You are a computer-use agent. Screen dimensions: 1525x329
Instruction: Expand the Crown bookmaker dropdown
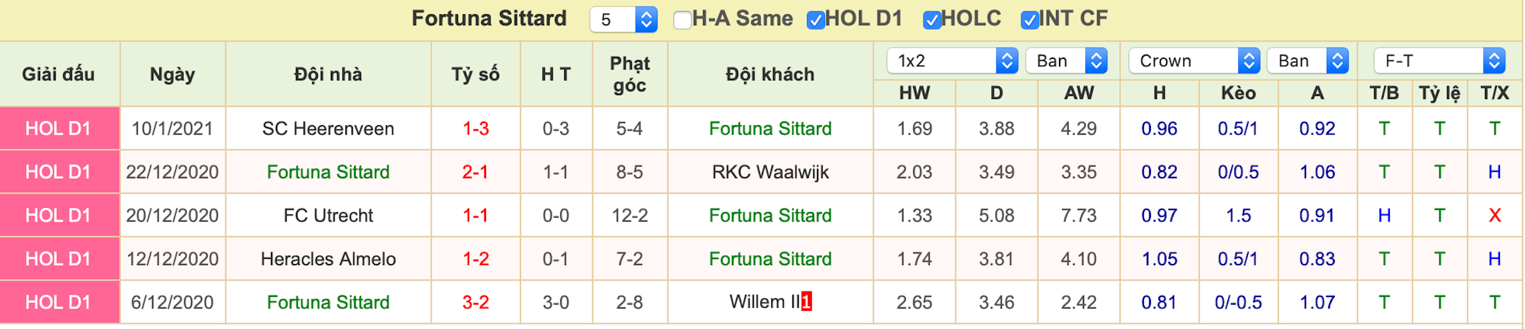point(1193,61)
